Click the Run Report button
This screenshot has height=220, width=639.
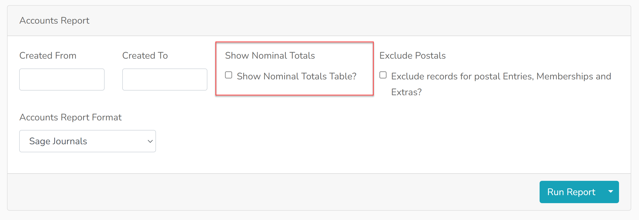[571, 192]
